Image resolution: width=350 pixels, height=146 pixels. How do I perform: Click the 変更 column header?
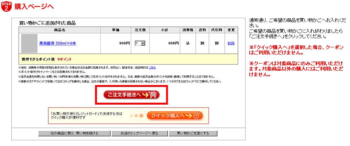231,30
